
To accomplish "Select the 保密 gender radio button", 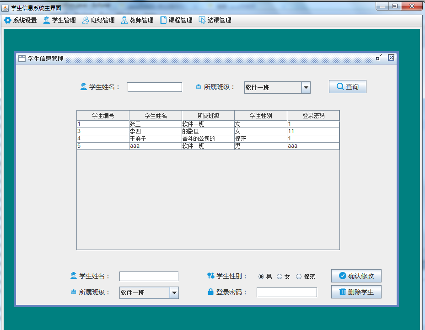I will (299, 277).
